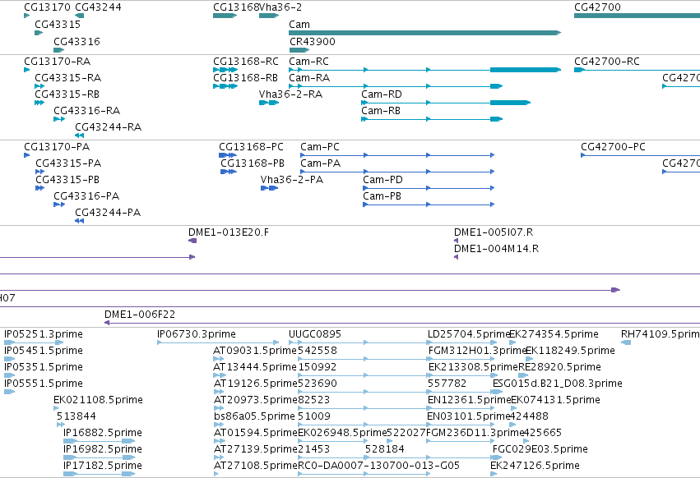Screen dimensions: 700x478
Task: Open the CR43900 gene label
Action: click(313, 41)
